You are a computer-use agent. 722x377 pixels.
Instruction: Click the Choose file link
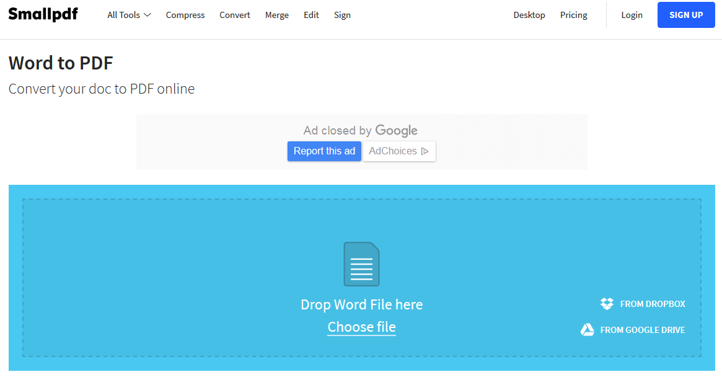[x=361, y=327]
